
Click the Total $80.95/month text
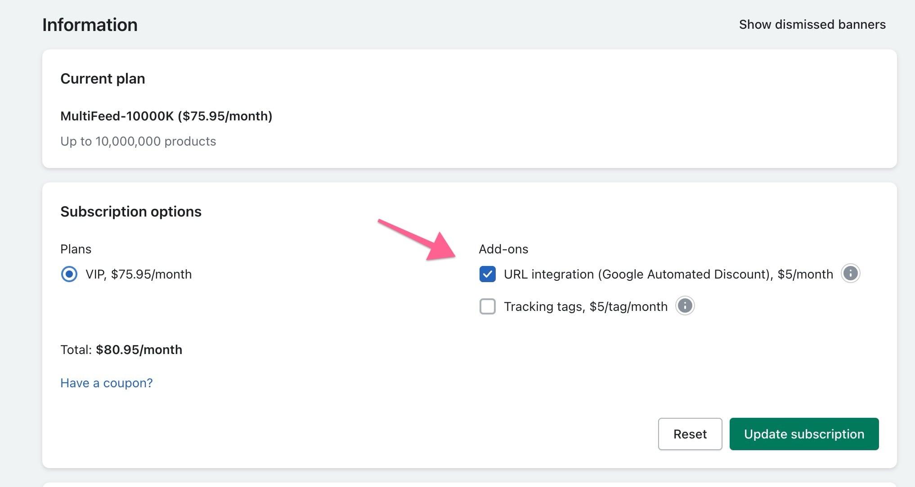pyautogui.click(x=121, y=350)
